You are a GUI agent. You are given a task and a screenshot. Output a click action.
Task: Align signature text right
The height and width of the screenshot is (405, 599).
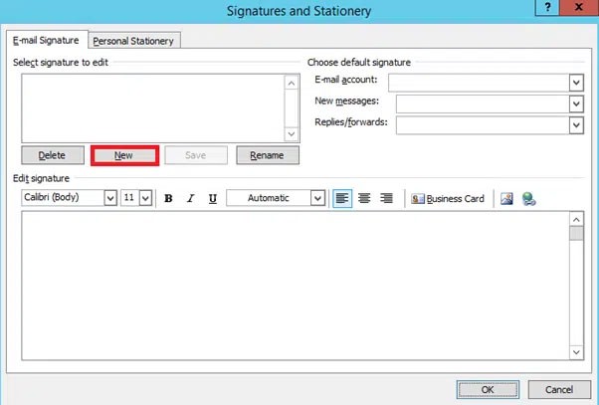[386, 199]
